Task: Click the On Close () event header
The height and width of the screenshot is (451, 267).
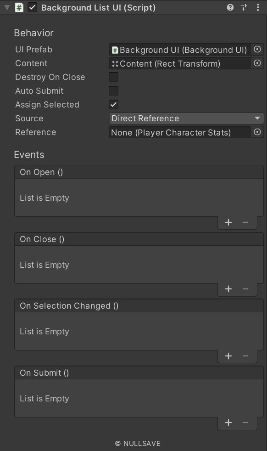Action: point(139,239)
